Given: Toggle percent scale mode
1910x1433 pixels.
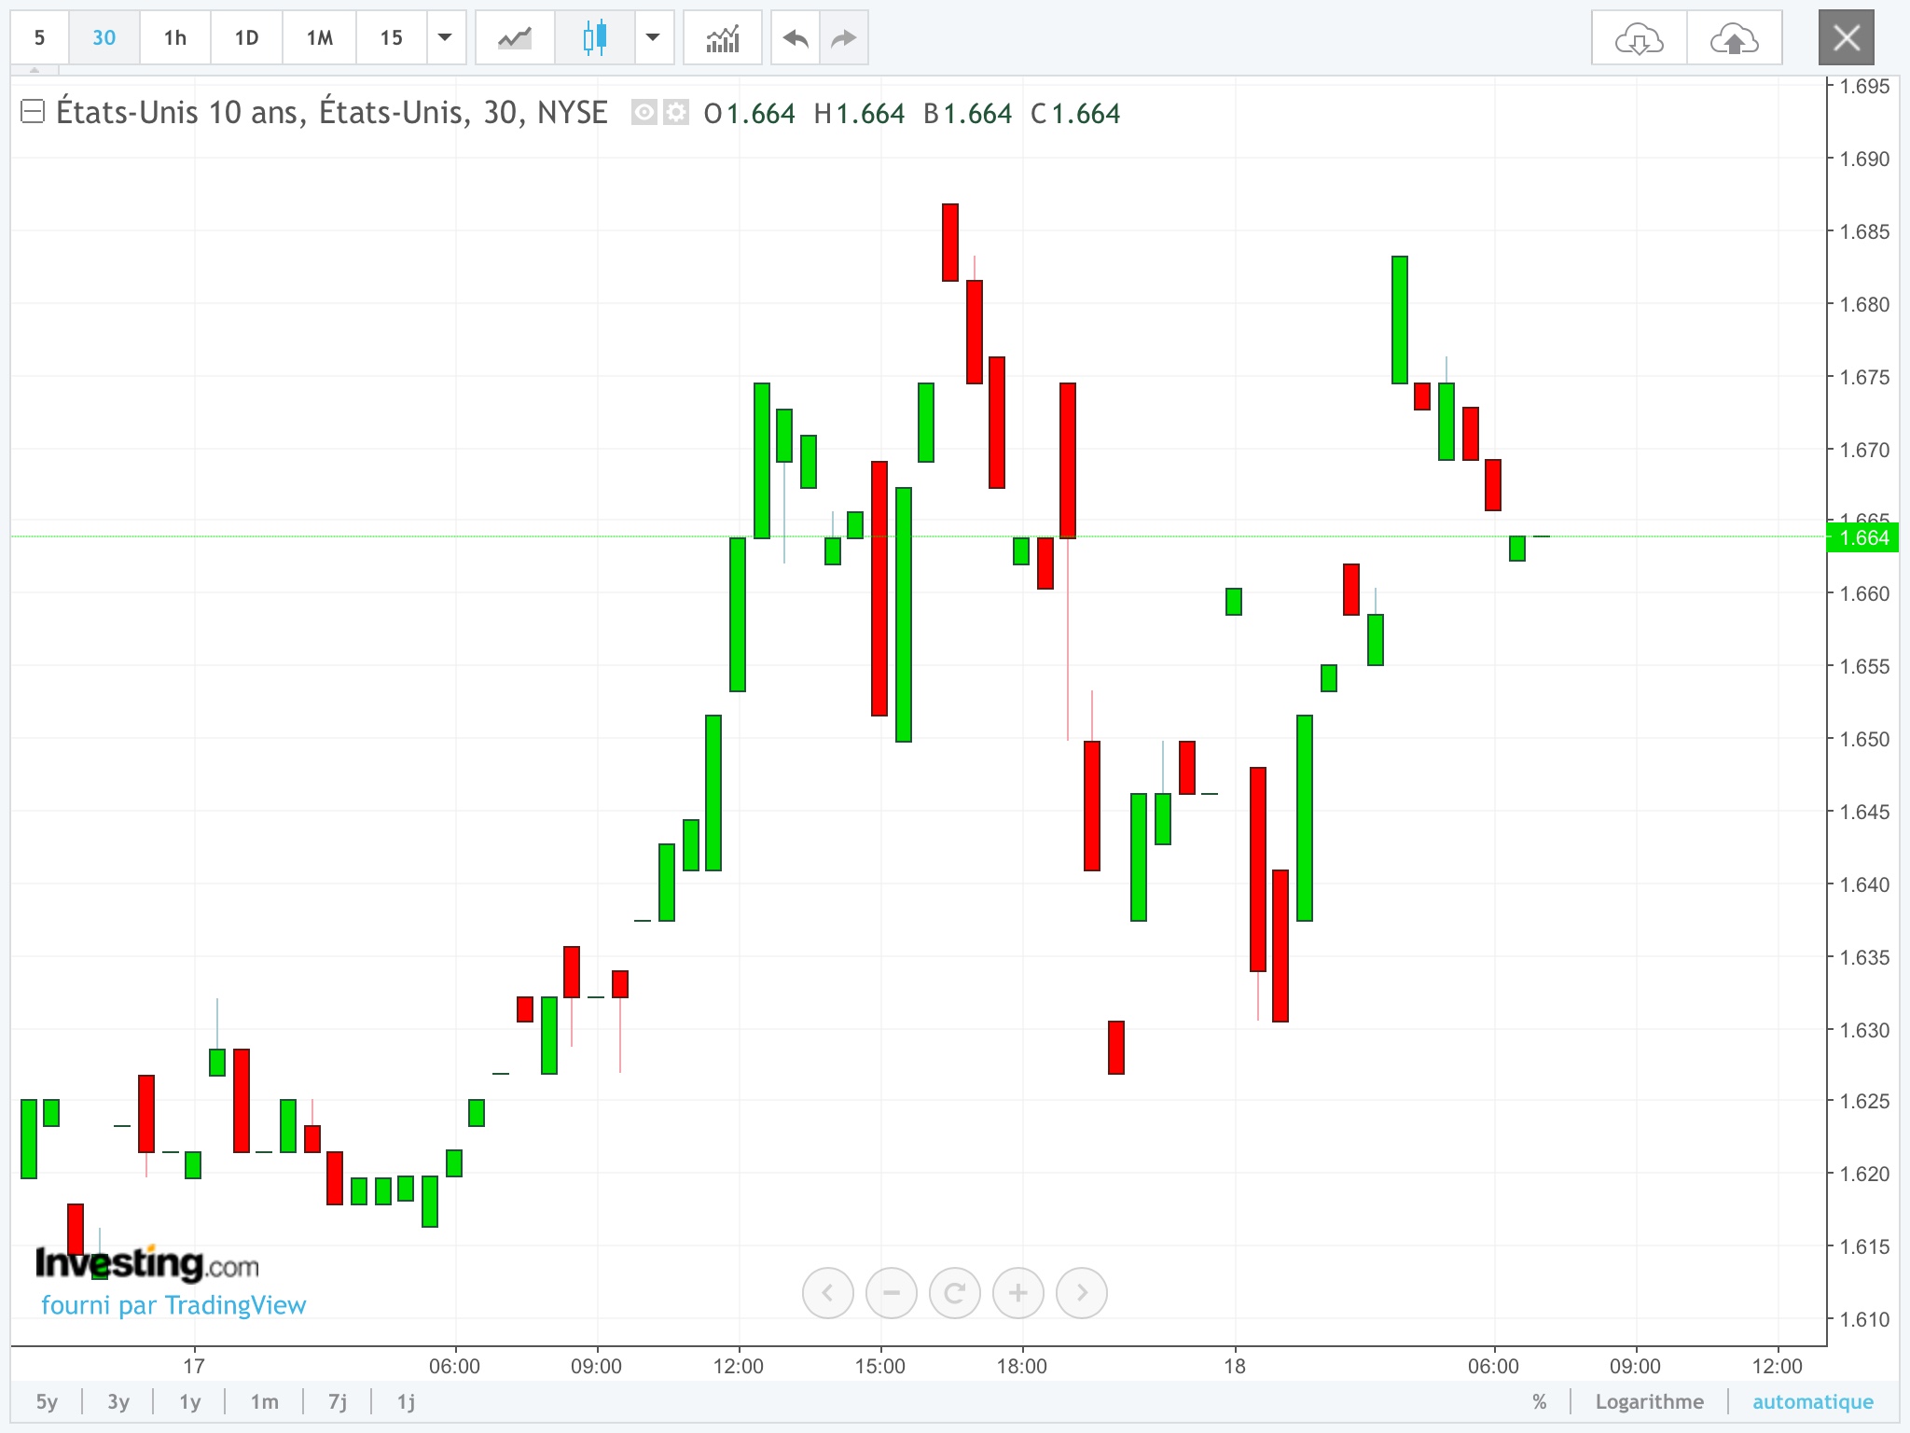Looking at the screenshot, I should pos(1539,1401).
